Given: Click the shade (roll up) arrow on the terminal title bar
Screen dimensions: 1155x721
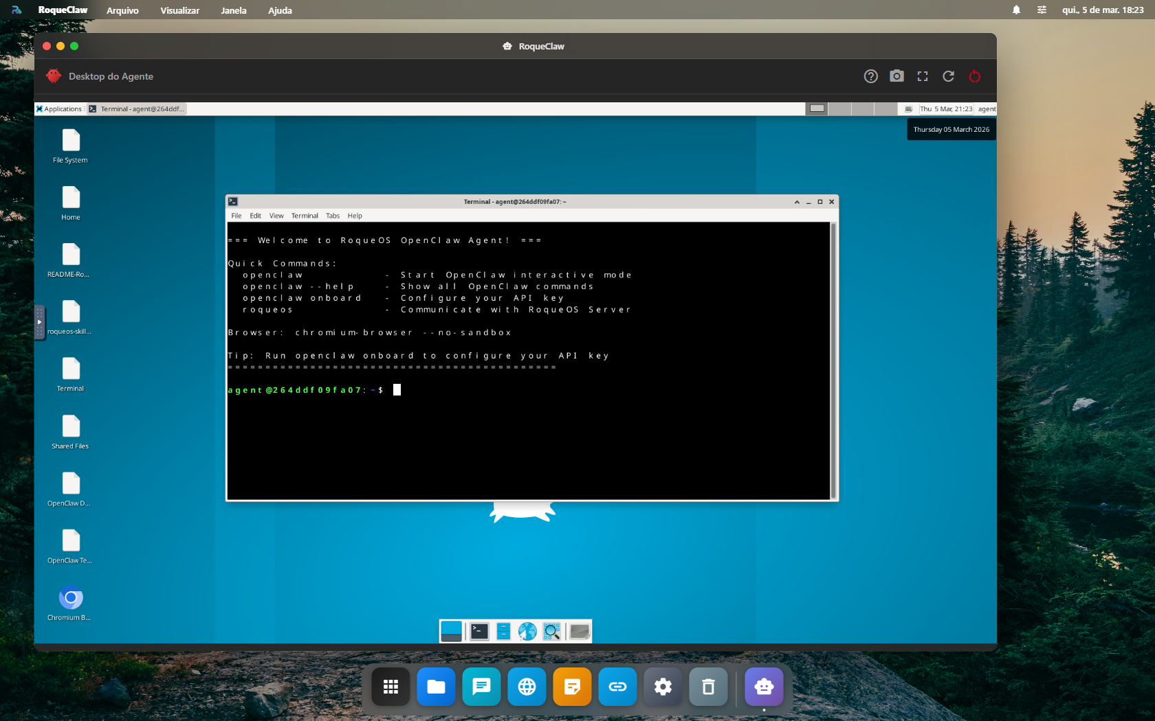Looking at the screenshot, I should pyautogui.click(x=797, y=202).
